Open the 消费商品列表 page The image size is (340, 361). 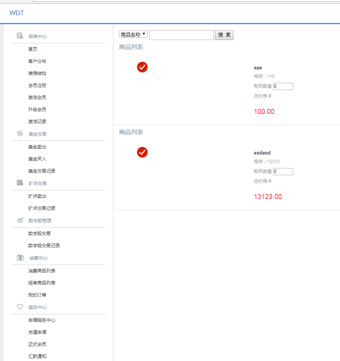click(42, 271)
